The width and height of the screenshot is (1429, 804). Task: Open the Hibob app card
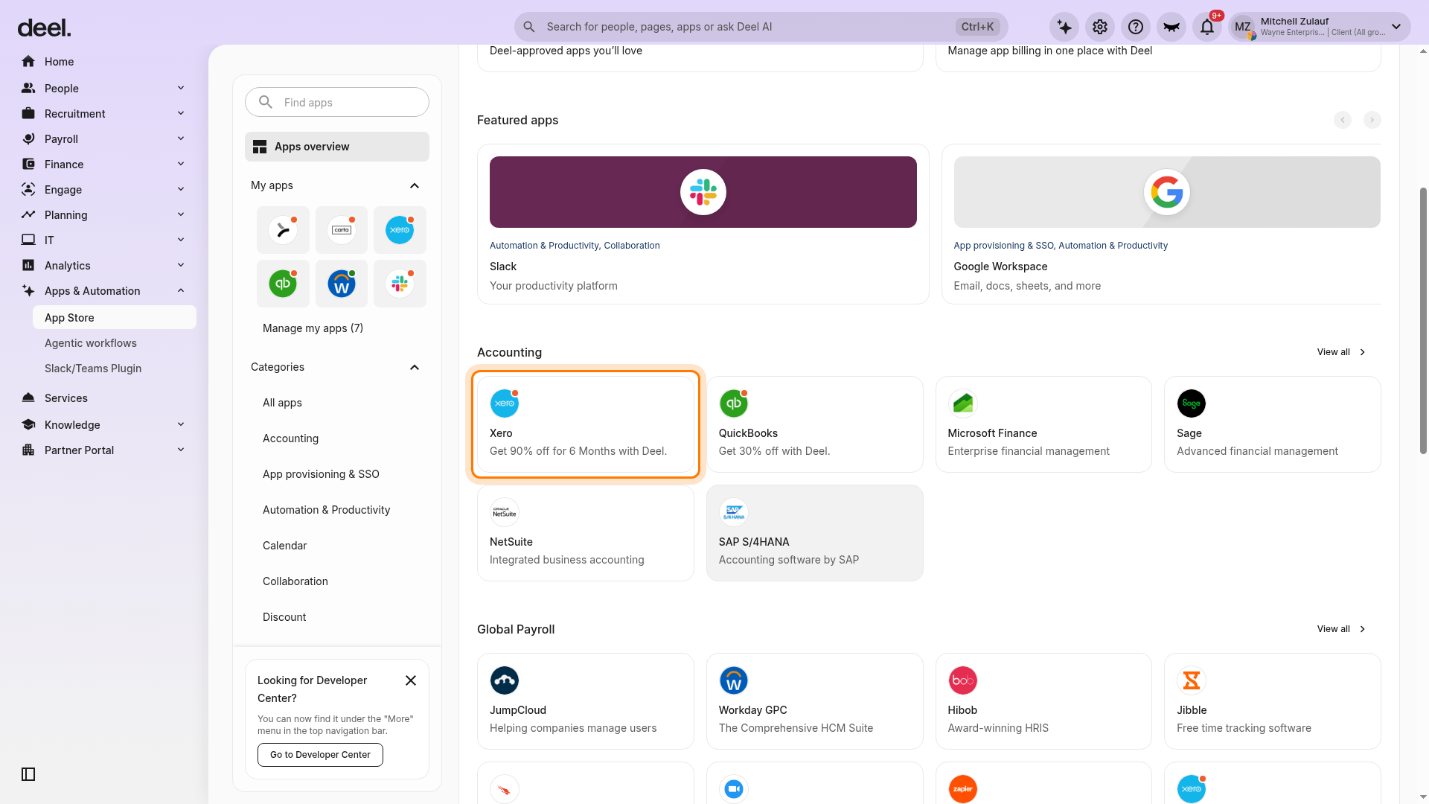tap(1043, 701)
